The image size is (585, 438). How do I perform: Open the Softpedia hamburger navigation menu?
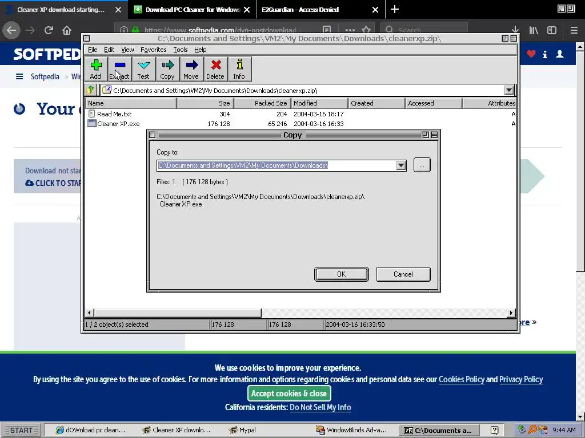pyautogui.click(x=19, y=76)
